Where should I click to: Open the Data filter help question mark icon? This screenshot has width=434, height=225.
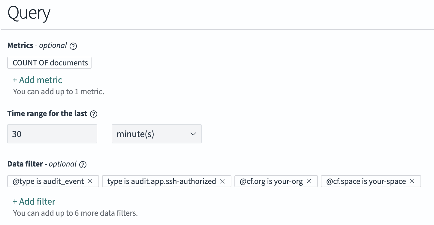click(82, 164)
